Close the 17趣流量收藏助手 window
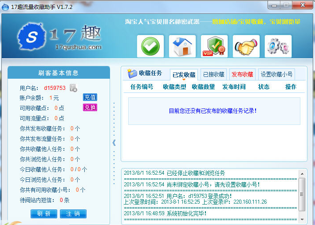The width and height of the screenshot is (315, 225). pos(303,5)
